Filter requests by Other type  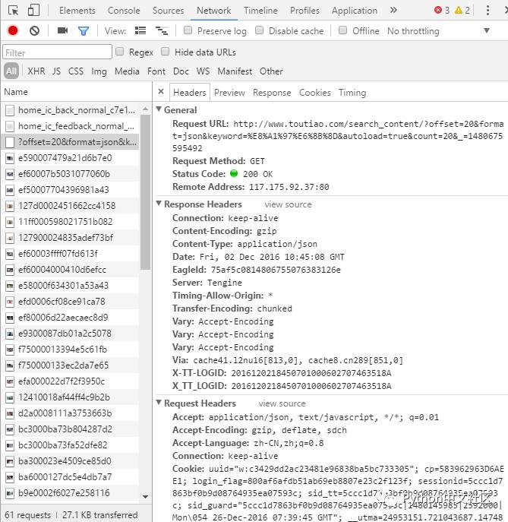(x=271, y=71)
